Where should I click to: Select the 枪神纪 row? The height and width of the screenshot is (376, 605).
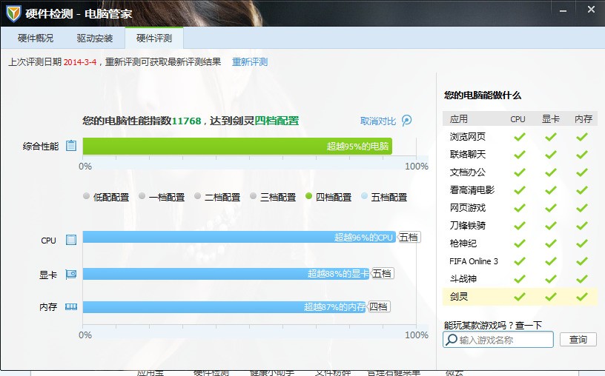click(520, 243)
